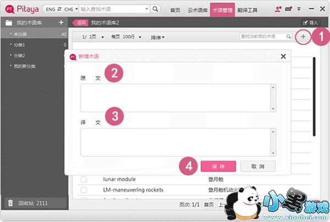The image size is (330, 222).
Task: Check the lunar module row checkbox
Action: 84,179
